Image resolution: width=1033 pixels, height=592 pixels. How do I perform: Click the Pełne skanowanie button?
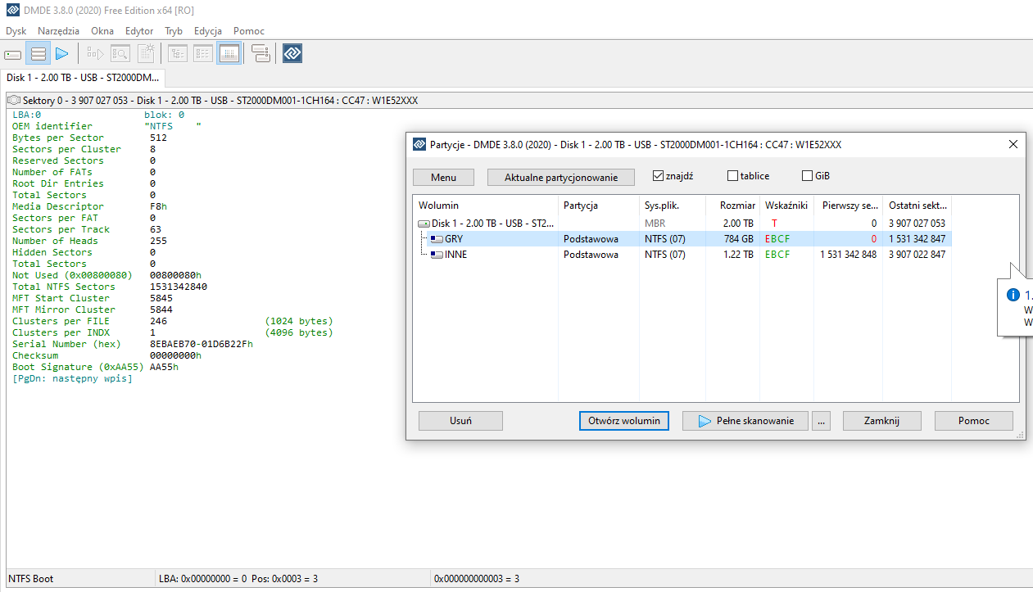coord(745,421)
